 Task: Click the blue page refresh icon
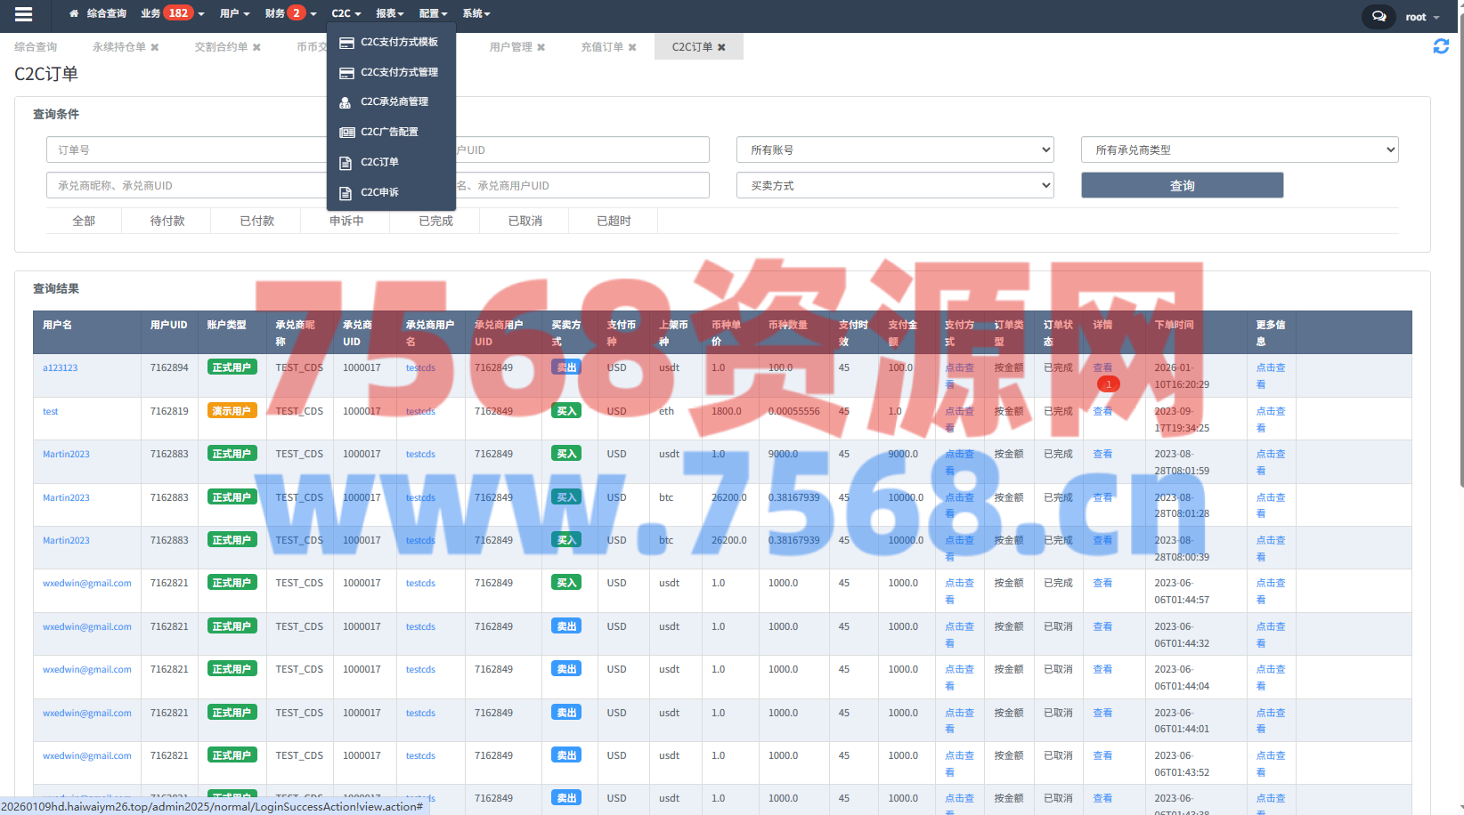1440,46
